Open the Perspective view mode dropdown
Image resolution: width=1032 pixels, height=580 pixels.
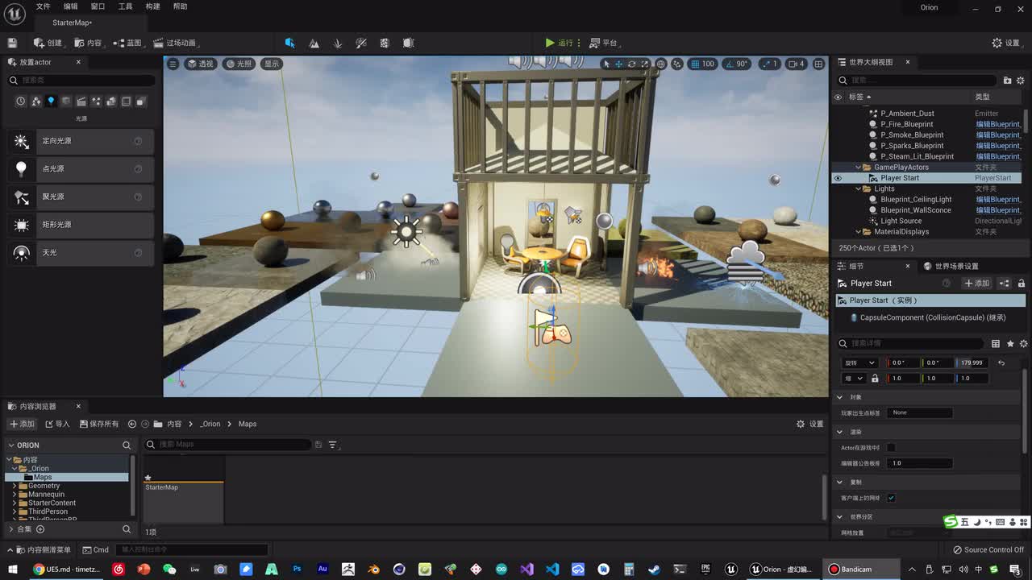click(x=201, y=64)
